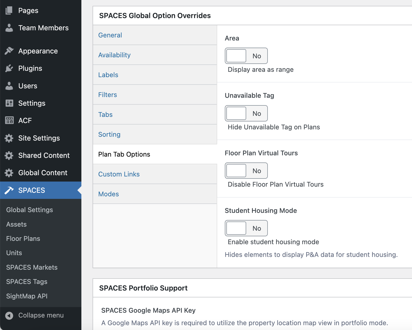Open Global Settings submenu link
412x330 pixels.
30,210
